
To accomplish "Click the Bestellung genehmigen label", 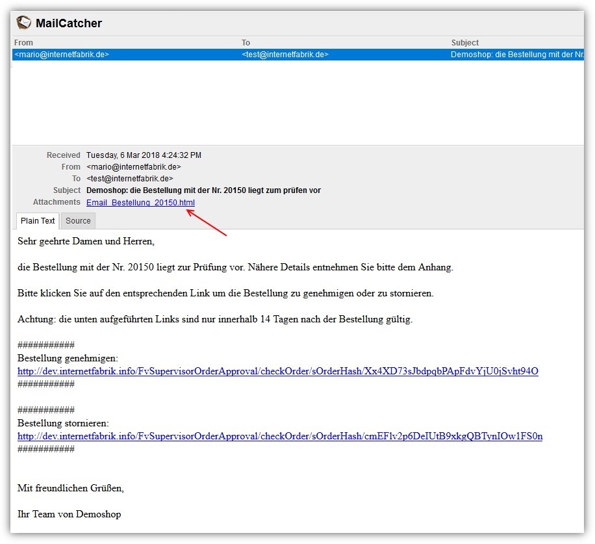I will coord(68,358).
